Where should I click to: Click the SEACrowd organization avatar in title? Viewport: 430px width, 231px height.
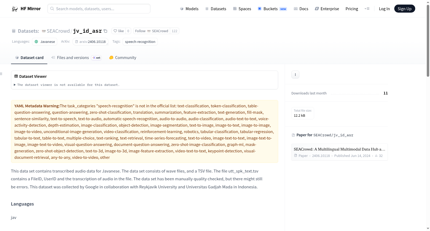[44, 31]
